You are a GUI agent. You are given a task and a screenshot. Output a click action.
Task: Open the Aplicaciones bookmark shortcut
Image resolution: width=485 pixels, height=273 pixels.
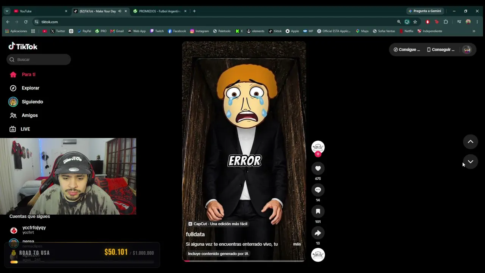point(16,31)
